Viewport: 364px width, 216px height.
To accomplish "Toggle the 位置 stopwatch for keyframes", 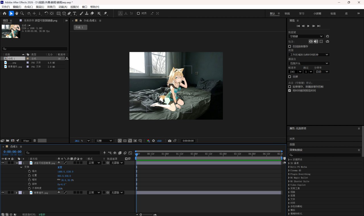I will point(29,176).
